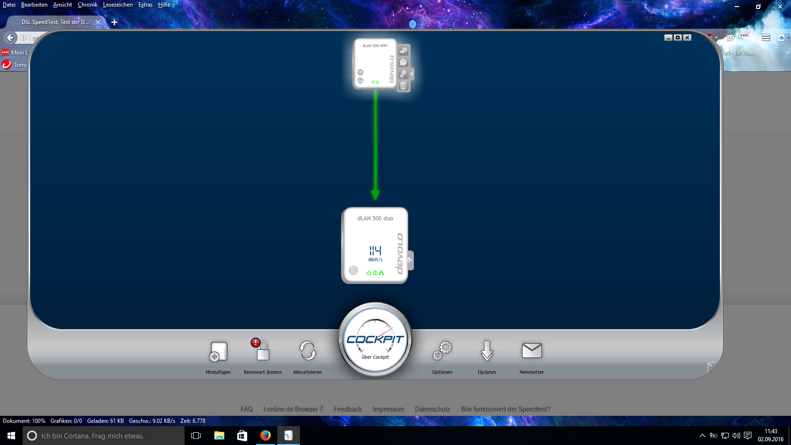Open the Über Cockpit center dial
The image size is (791, 445).
coord(375,339)
